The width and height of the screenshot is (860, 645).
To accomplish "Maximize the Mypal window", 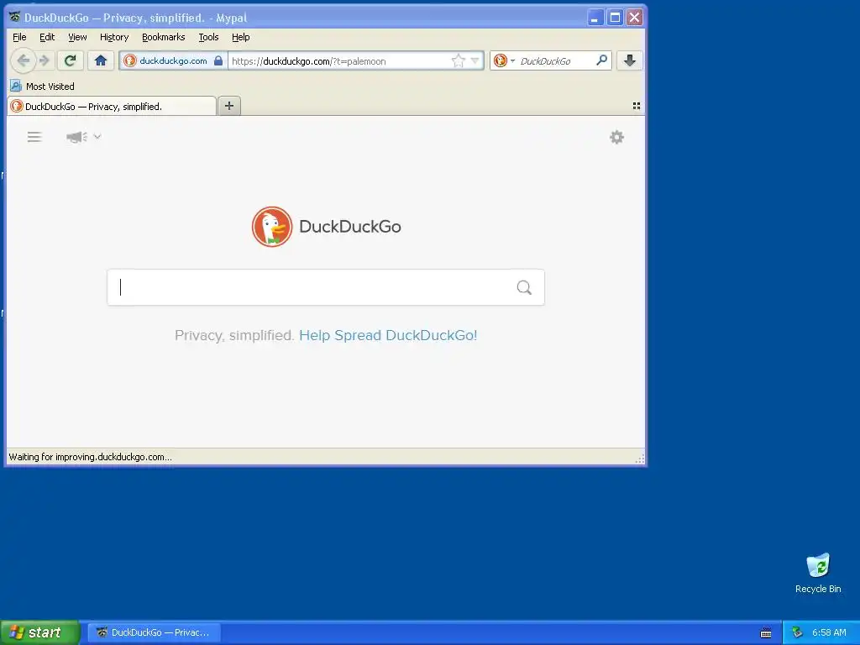I will point(615,18).
